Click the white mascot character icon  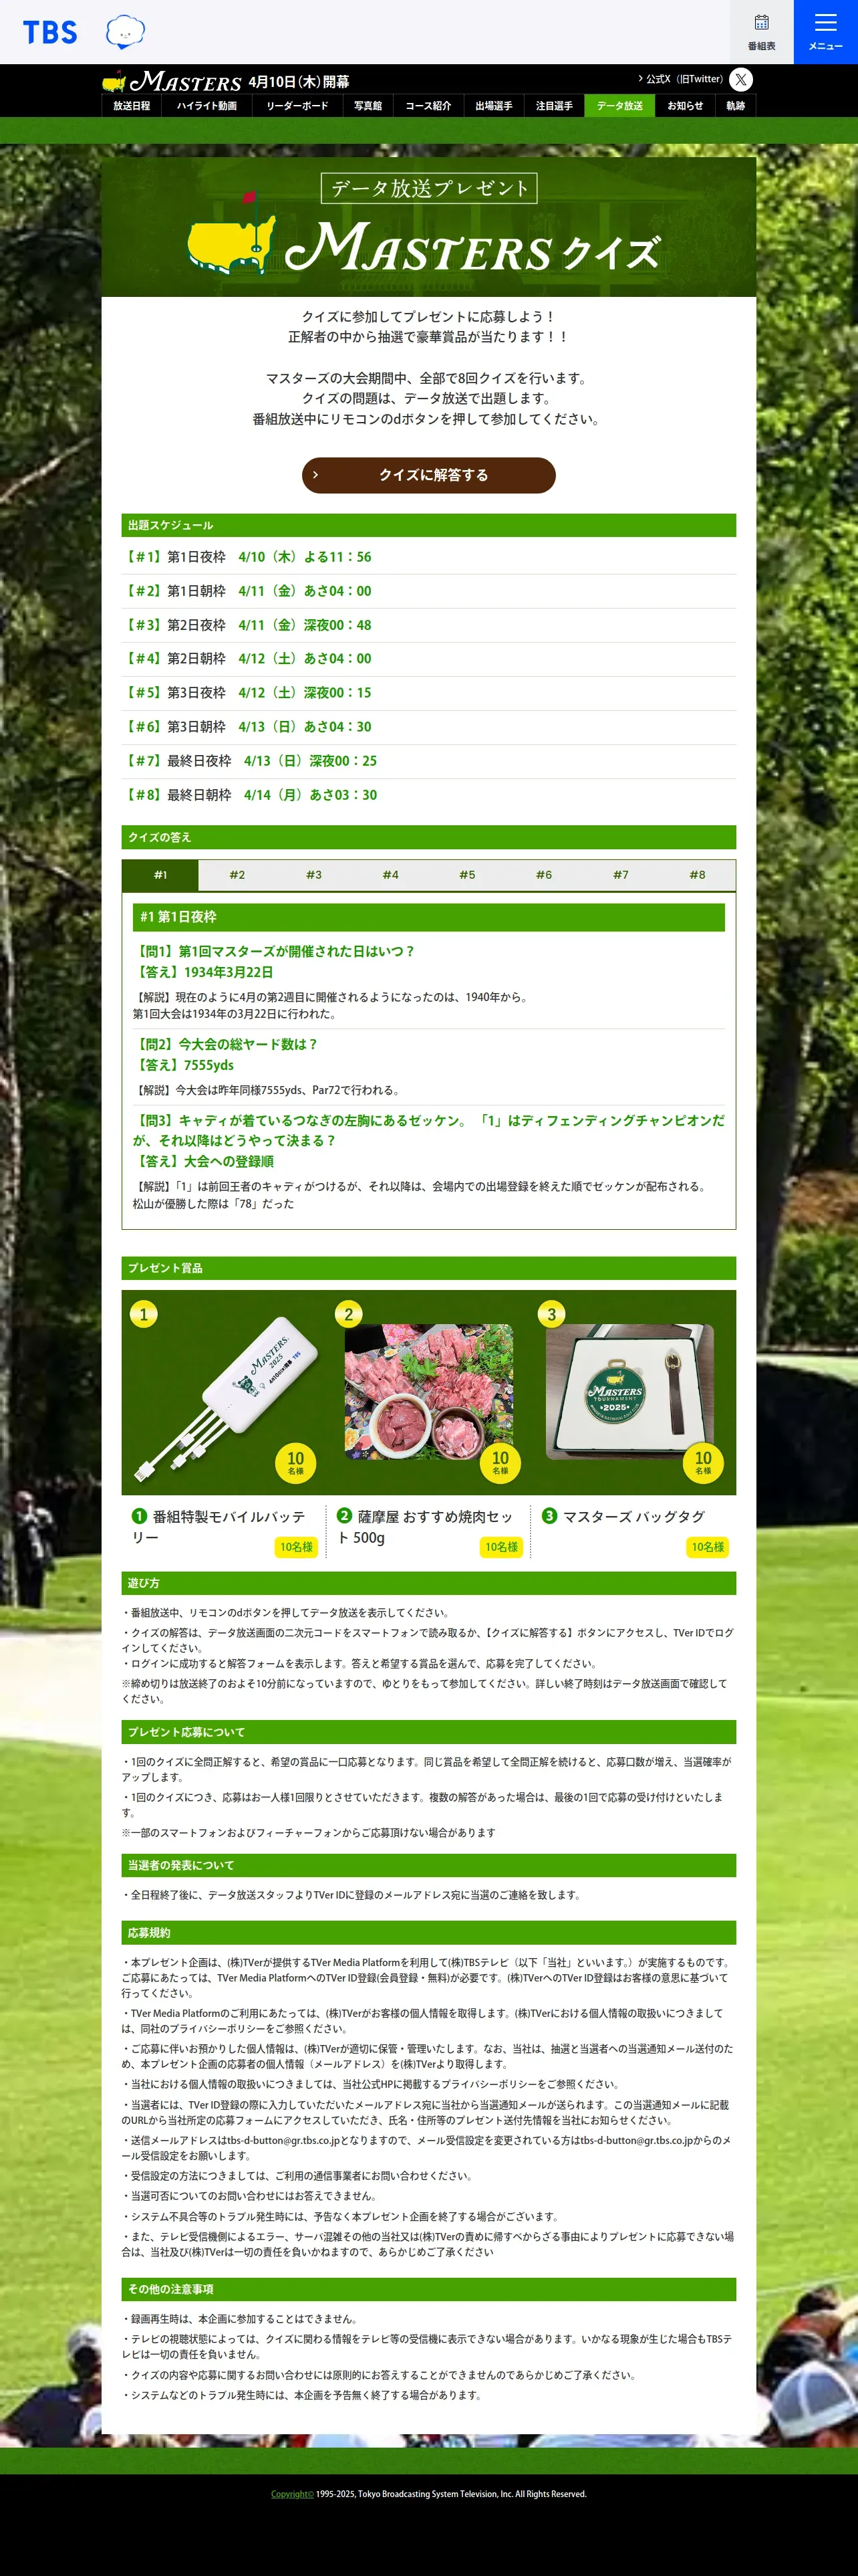125,32
